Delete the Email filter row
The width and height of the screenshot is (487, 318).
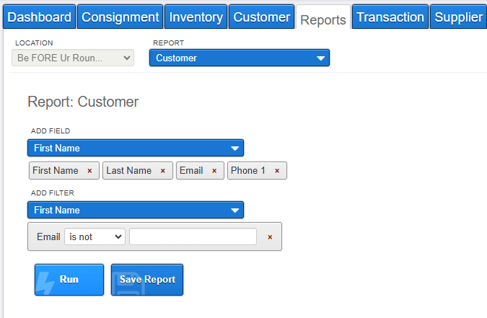270,237
